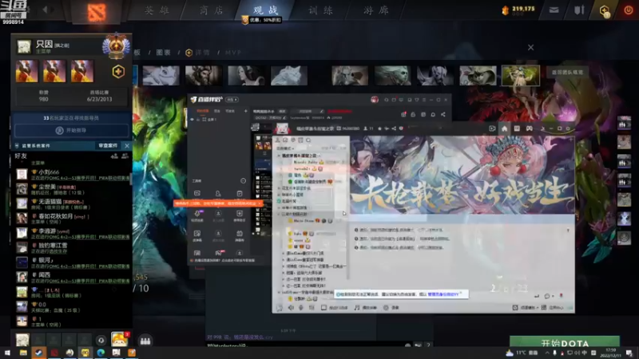Open File Explorer on the taskbar
The image size is (639, 359).
[x=23, y=353]
